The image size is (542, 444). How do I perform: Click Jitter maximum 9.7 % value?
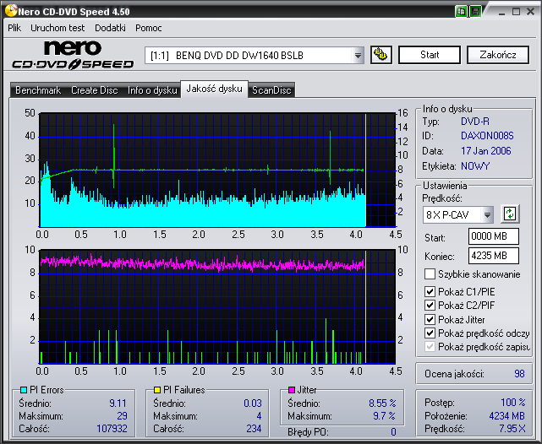[384, 416]
